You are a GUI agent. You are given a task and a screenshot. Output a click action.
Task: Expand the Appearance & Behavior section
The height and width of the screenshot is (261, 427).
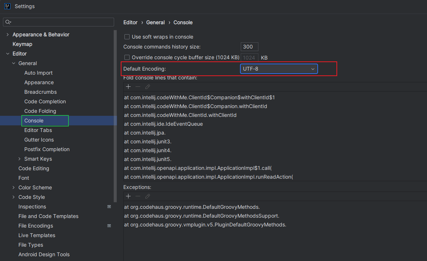click(8, 35)
